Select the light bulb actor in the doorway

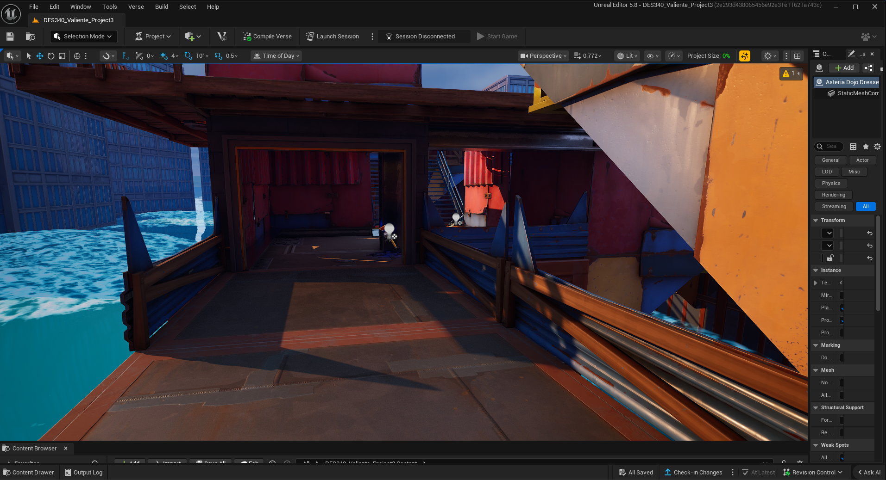tap(390, 230)
